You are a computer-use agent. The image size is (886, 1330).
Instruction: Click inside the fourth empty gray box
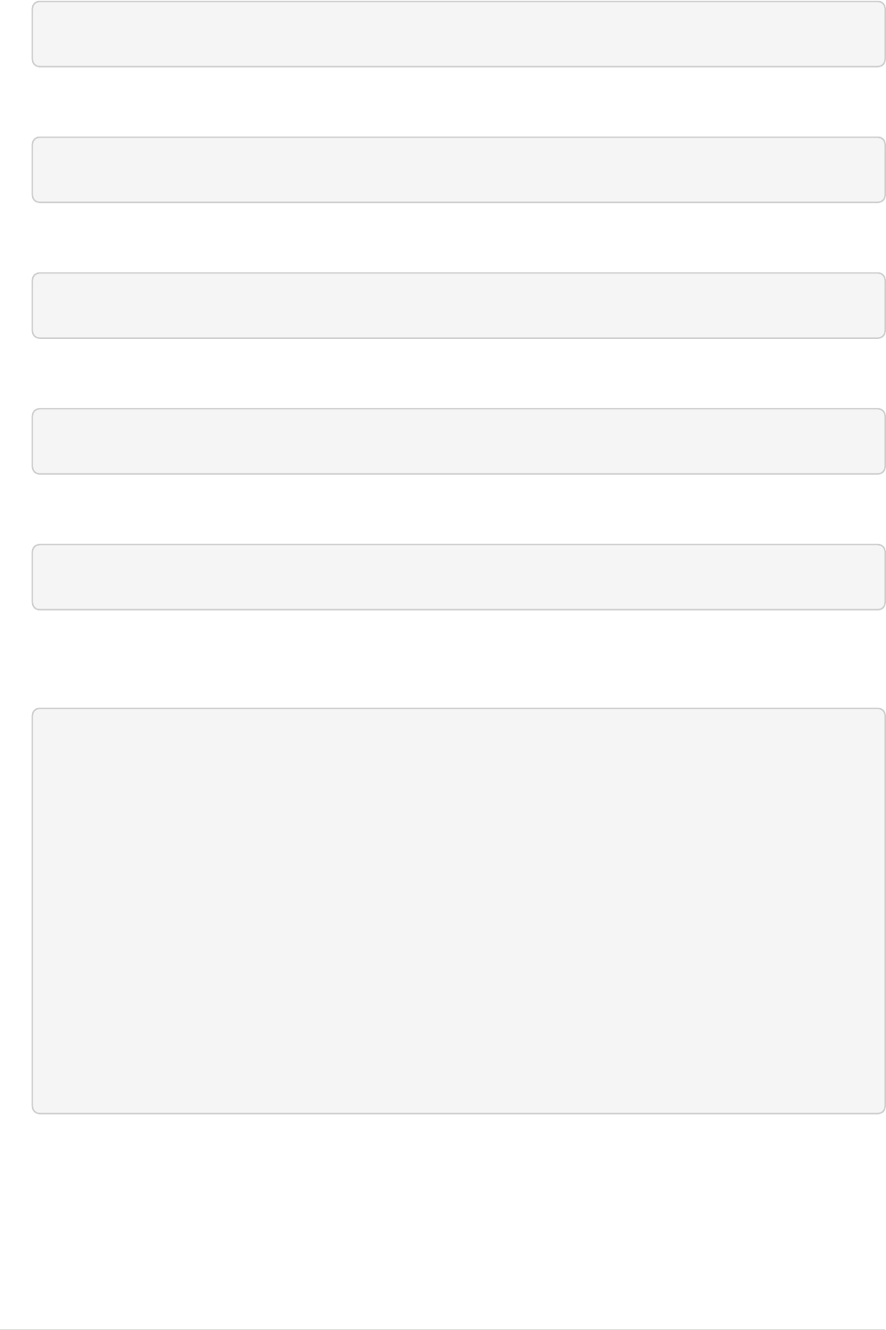tap(459, 441)
